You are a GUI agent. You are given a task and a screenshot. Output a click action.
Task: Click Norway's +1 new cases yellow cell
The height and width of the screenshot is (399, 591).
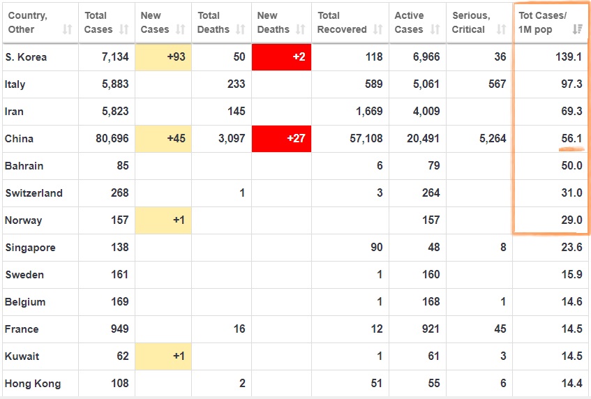(x=163, y=220)
